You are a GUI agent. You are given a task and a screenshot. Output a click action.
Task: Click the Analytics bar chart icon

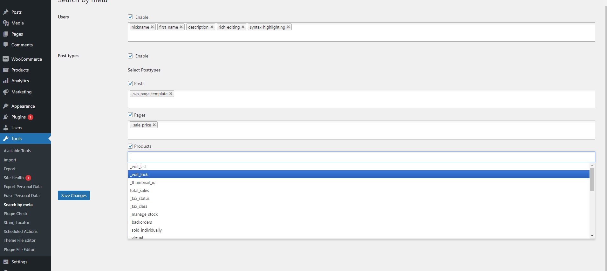[x=6, y=81]
